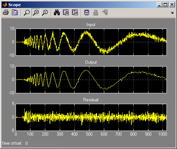Close the Scope window

click(172, 5)
